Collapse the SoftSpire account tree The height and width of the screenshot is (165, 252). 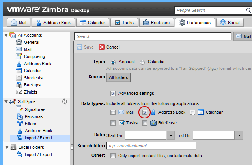[6, 102]
